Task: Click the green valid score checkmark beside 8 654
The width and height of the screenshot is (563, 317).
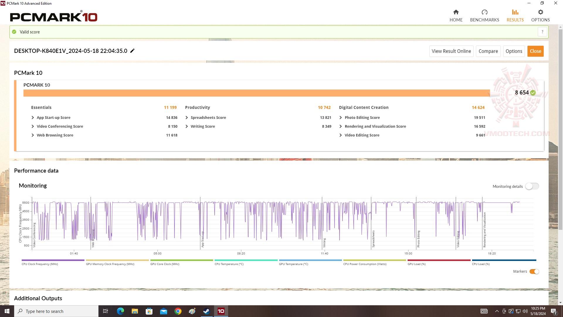Action: coord(533,92)
